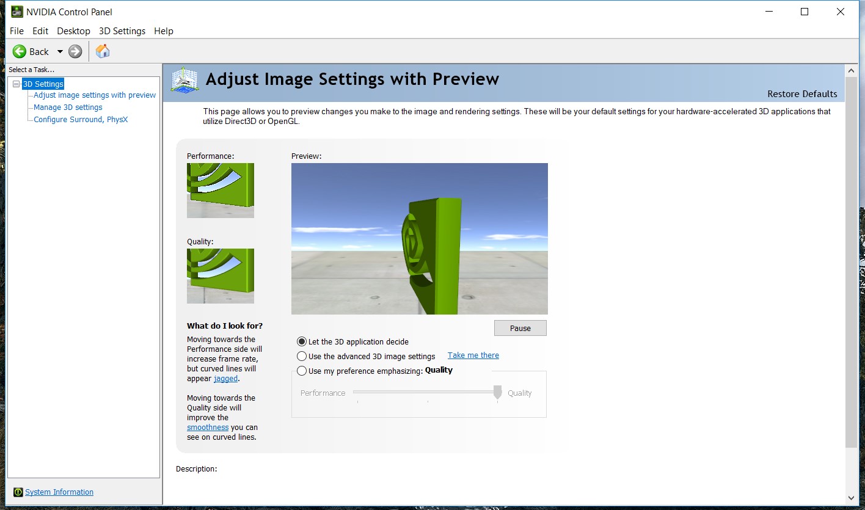Screen dimensions: 865x510
Task: Follow the Take me there link
Action: 473,355
